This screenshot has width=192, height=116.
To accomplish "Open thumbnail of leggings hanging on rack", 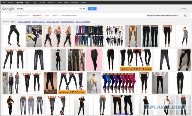I will [89, 36].
